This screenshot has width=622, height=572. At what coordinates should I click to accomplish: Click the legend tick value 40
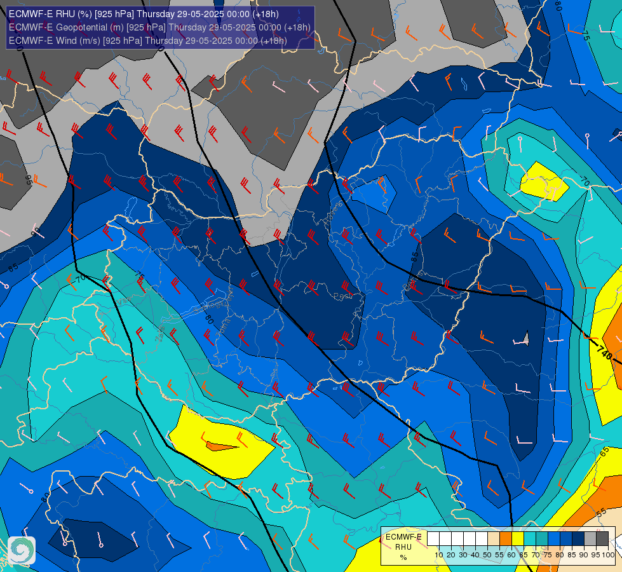click(x=475, y=555)
